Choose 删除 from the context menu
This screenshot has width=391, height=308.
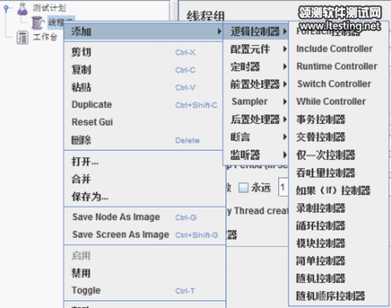click(143, 140)
